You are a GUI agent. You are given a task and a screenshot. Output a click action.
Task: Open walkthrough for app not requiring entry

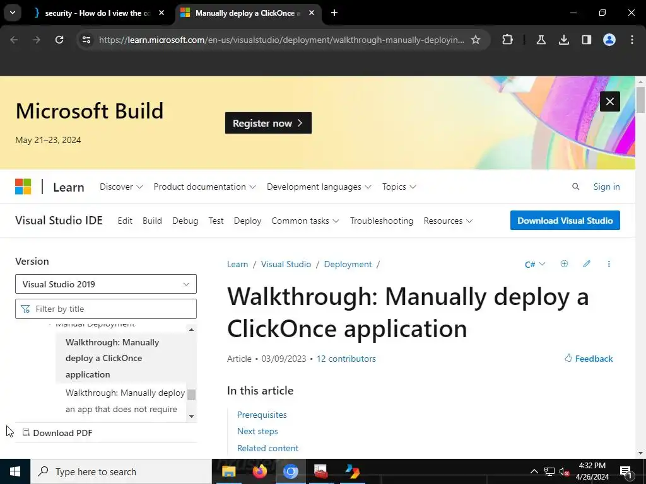click(126, 401)
